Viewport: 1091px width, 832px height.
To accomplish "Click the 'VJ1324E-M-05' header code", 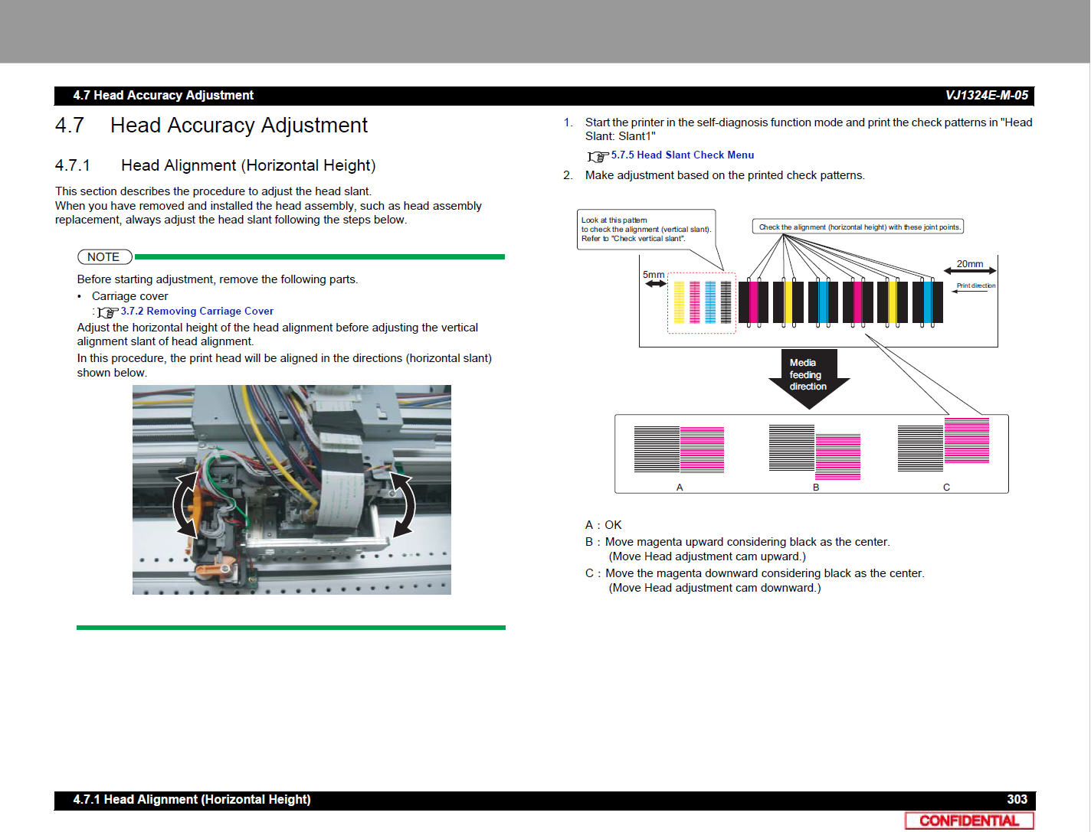I will [987, 96].
